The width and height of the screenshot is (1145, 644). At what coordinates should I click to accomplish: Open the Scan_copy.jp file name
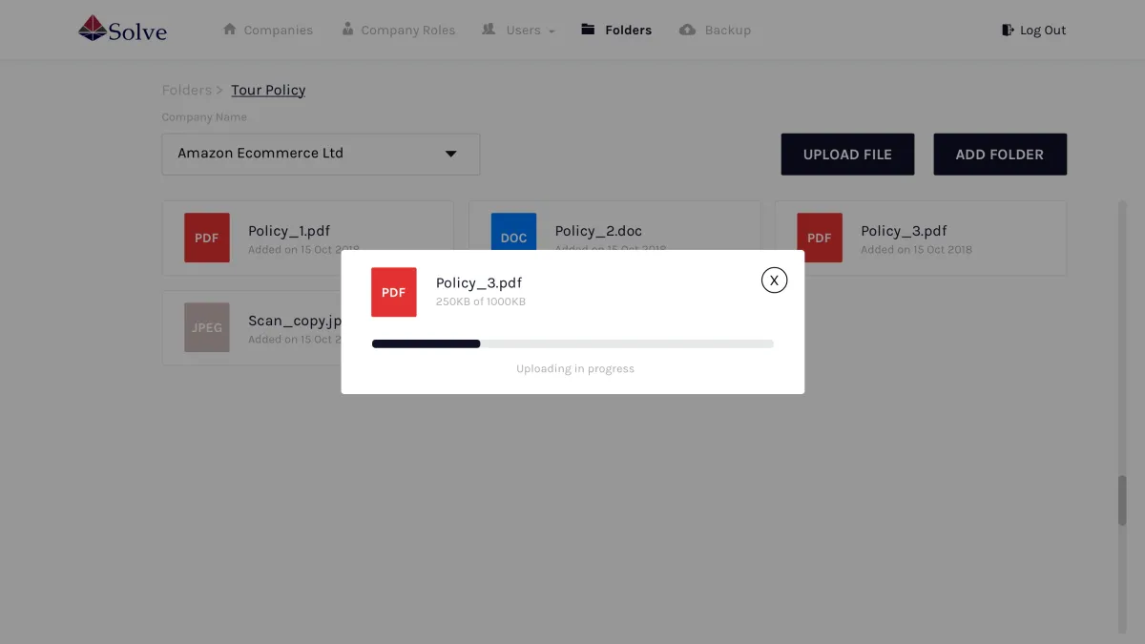click(294, 321)
